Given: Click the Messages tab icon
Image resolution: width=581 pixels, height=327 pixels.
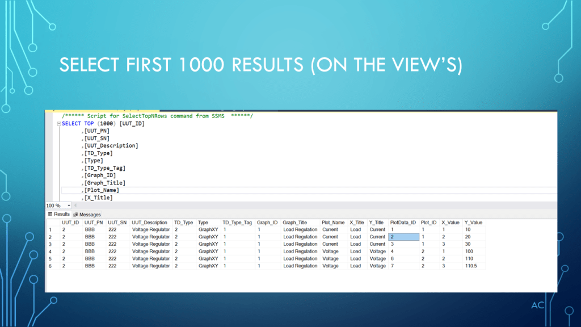Looking at the screenshot, I should tap(75, 215).
